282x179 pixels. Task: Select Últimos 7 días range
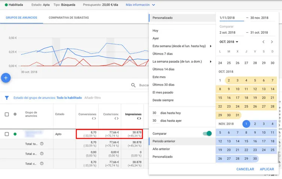coord(162,54)
